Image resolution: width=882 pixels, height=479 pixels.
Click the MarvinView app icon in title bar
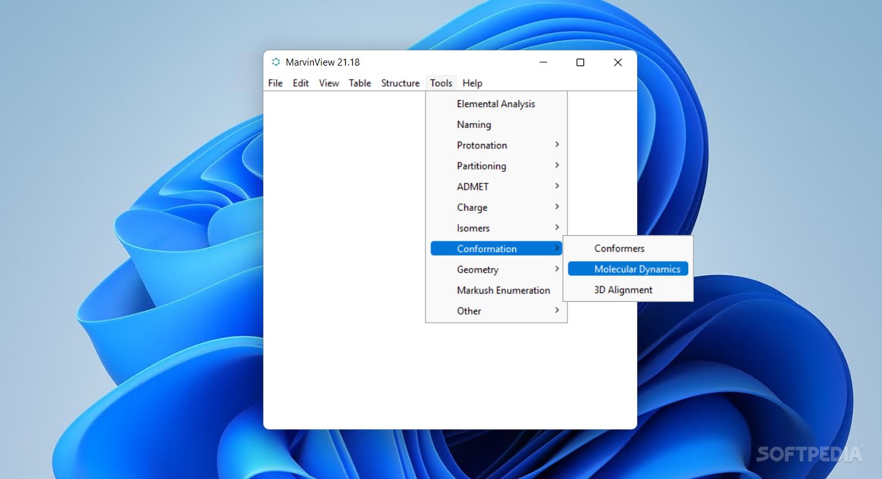coord(276,62)
